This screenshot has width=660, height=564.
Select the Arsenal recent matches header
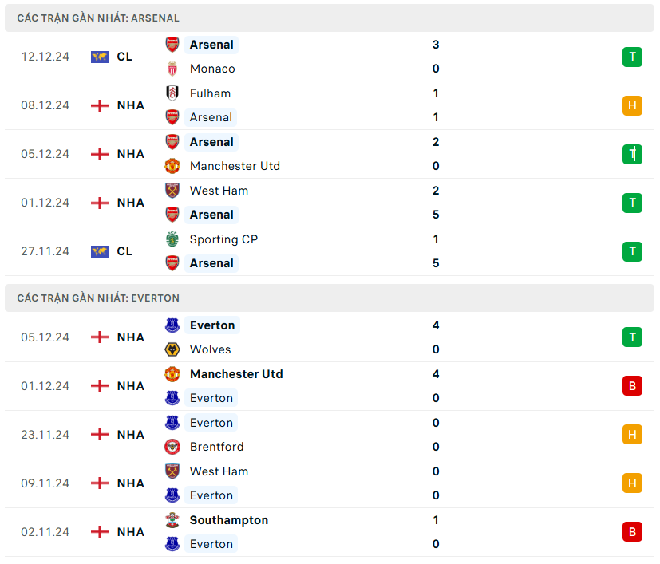(98, 18)
